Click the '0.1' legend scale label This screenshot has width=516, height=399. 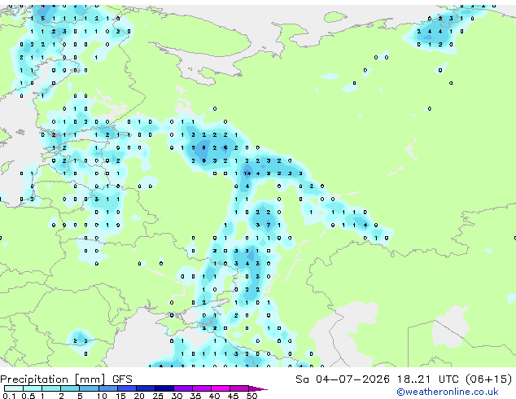coord(10,396)
